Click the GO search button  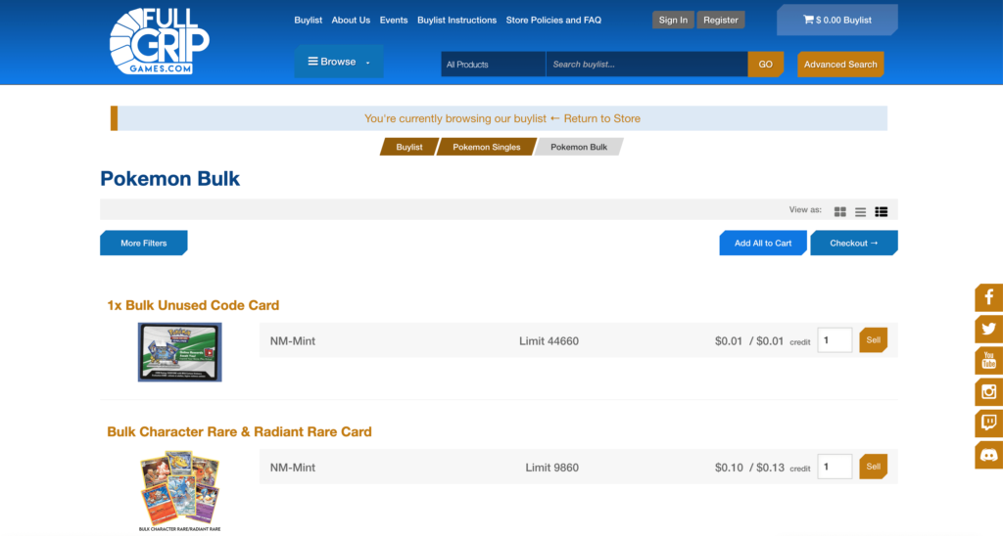click(766, 64)
